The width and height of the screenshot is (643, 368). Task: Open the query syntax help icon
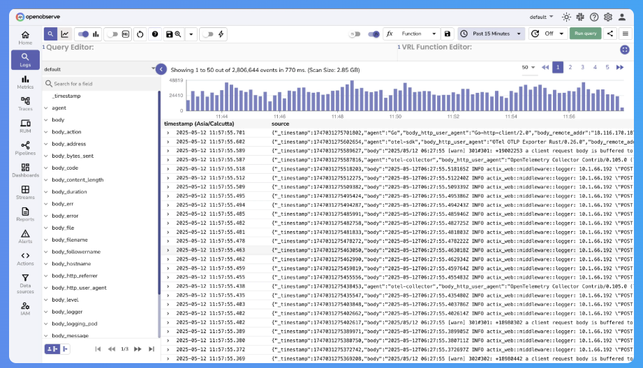[155, 34]
